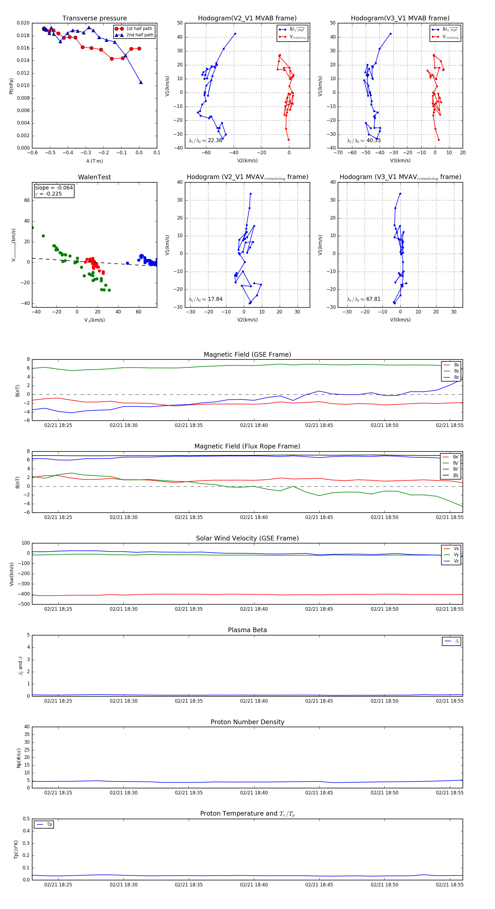The width and height of the screenshot is (495, 909).
Task: Click the "Magnetic Field (Flux Rope Frame)" title
Action: [x=247, y=447]
